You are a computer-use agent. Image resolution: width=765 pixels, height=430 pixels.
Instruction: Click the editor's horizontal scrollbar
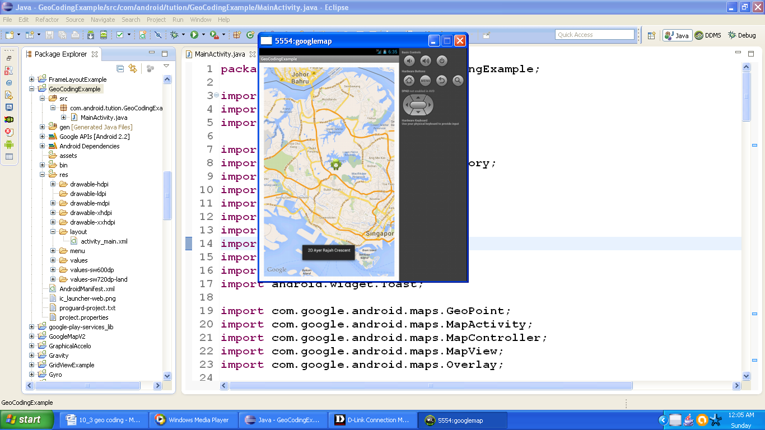coord(430,386)
